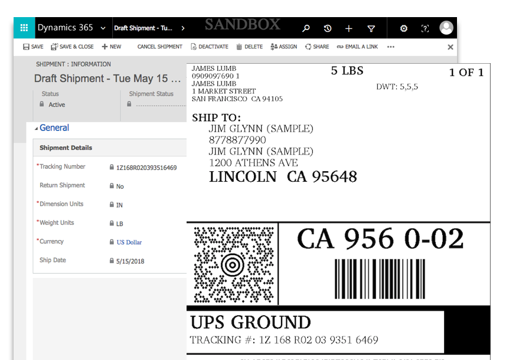This screenshot has height=360, width=506.
Task: Click the Shipment Details section header
Action: tap(66, 148)
